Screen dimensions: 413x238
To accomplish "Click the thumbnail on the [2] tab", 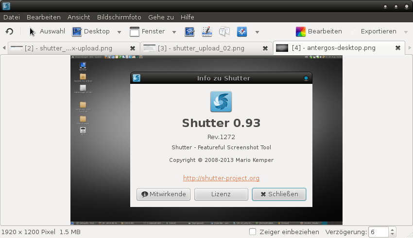I will pyautogui.click(x=17, y=48).
